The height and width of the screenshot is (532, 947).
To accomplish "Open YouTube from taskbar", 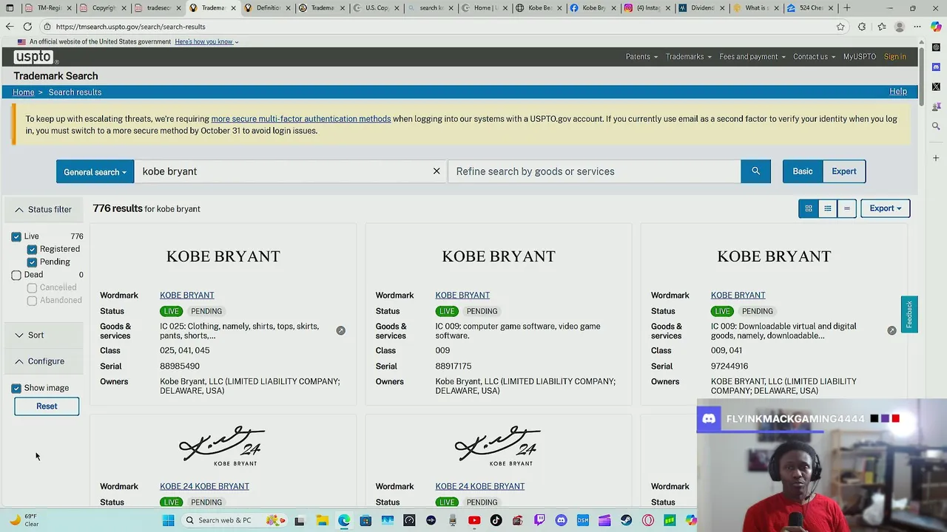I will click(474, 520).
